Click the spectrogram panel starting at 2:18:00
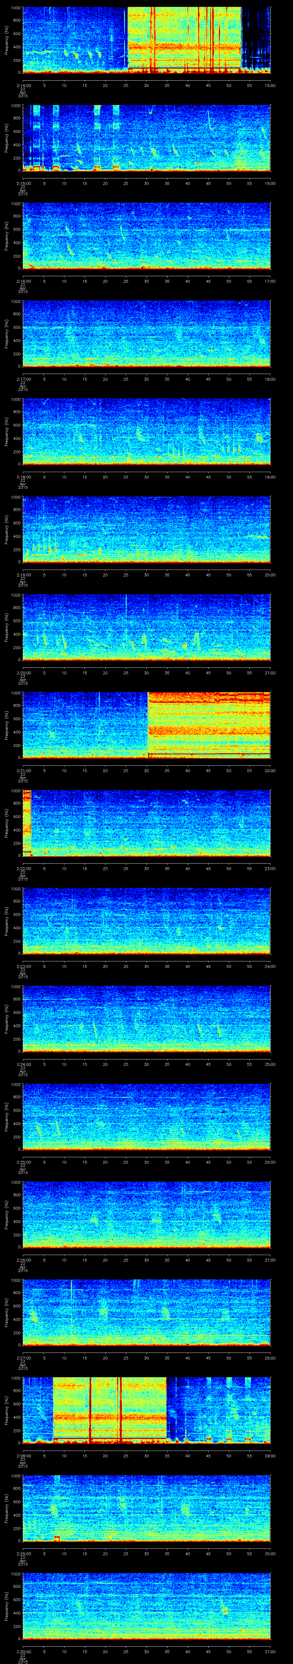Viewport: 293px width, 1664px height. pyautogui.click(x=147, y=432)
